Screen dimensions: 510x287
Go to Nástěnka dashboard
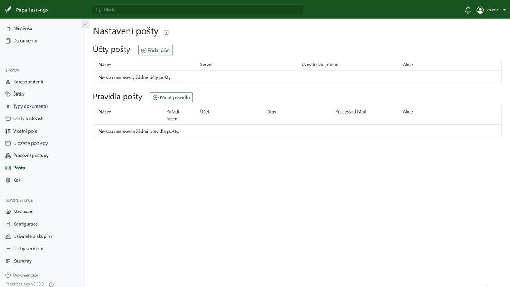(23, 28)
